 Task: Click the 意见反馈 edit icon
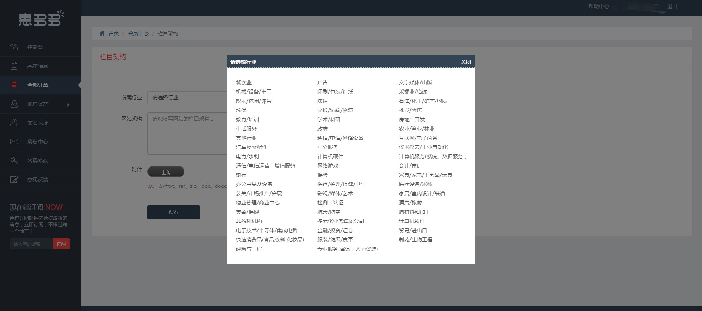[x=14, y=179]
